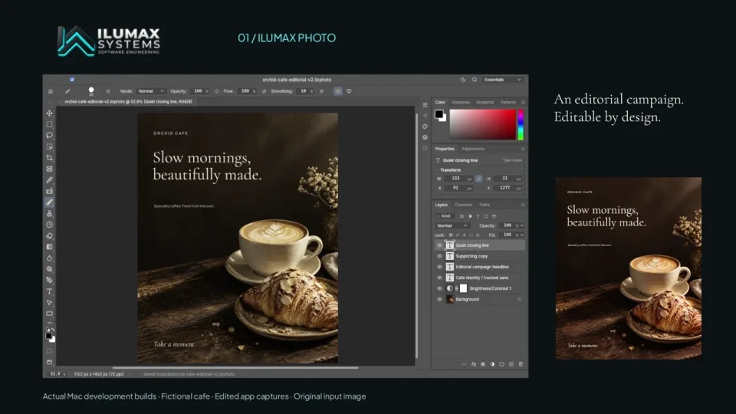Toggle the highlighted pressure-size button in options bar
736x414 pixels.
[338, 91]
